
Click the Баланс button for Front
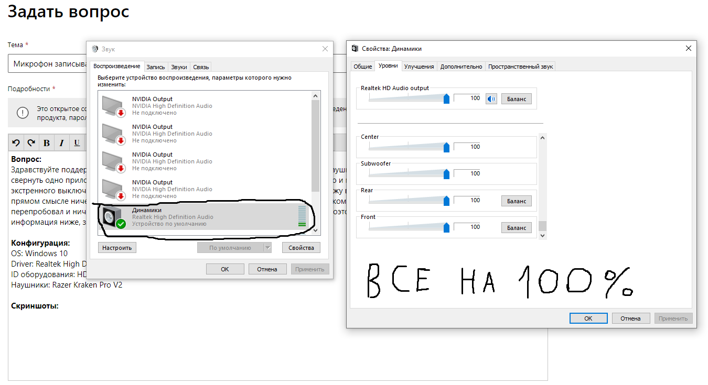517,228
